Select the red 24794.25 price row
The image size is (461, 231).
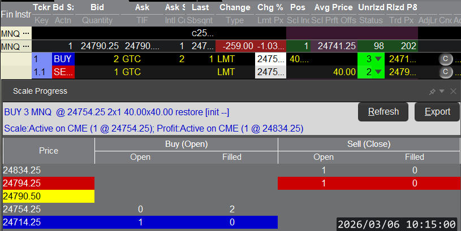pos(48,183)
